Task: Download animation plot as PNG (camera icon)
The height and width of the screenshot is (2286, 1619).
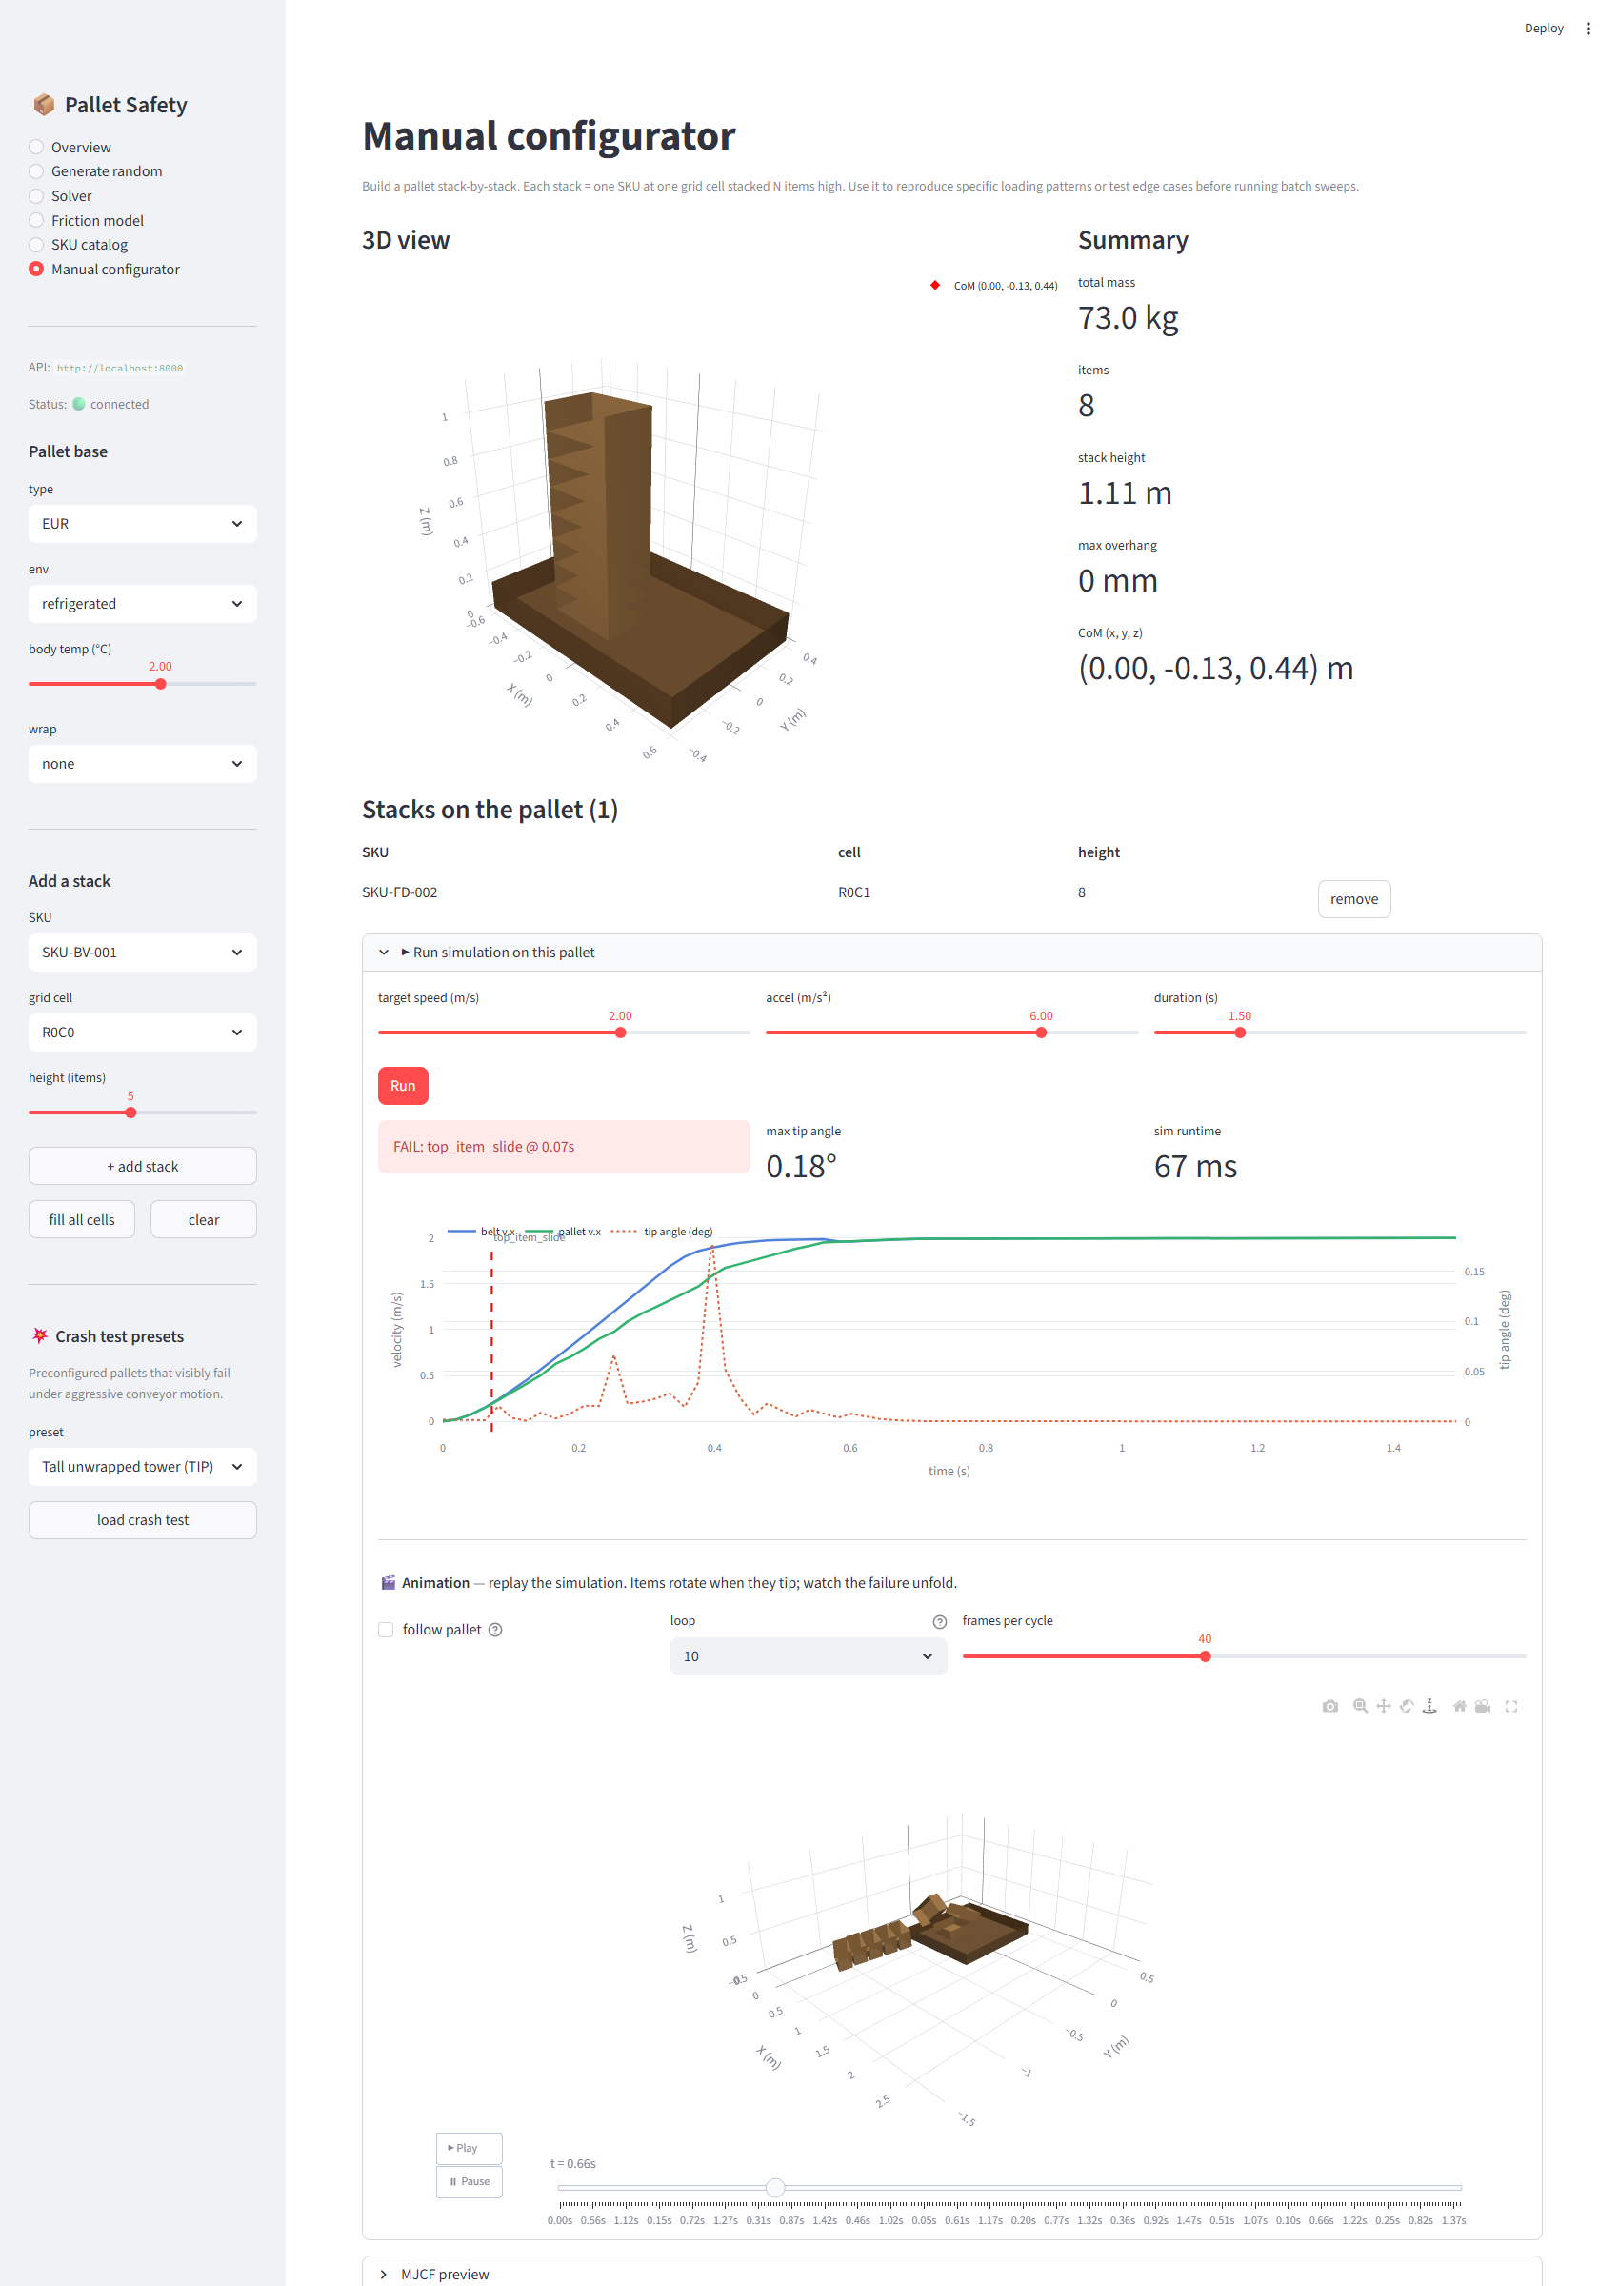Action: point(1329,1706)
